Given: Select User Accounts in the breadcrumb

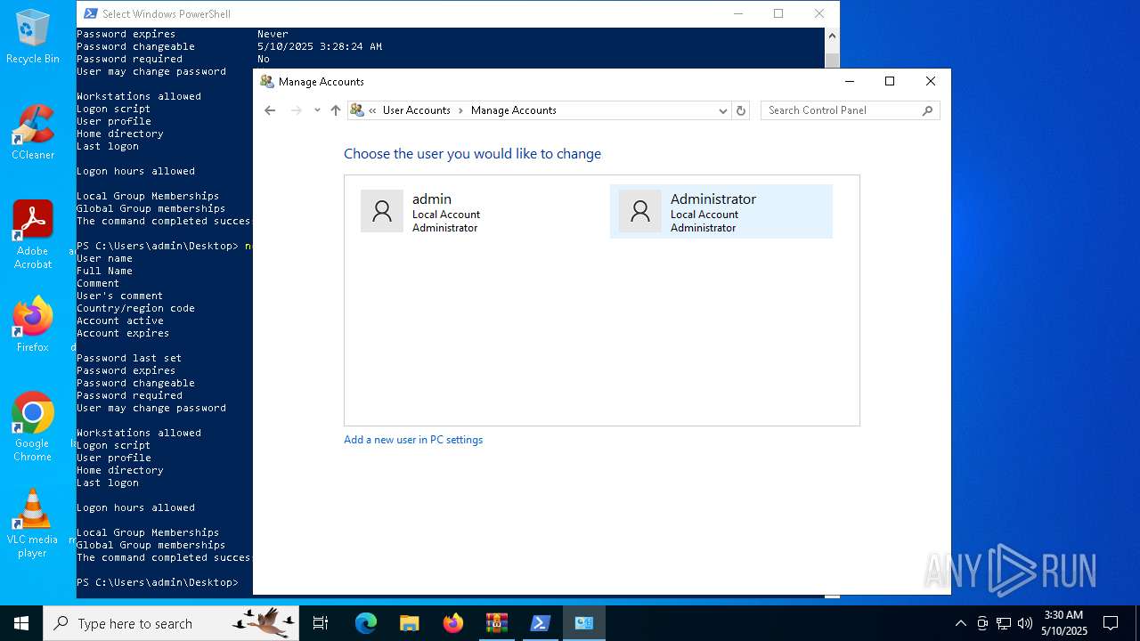Looking at the screenshot, I should [417, 110].
